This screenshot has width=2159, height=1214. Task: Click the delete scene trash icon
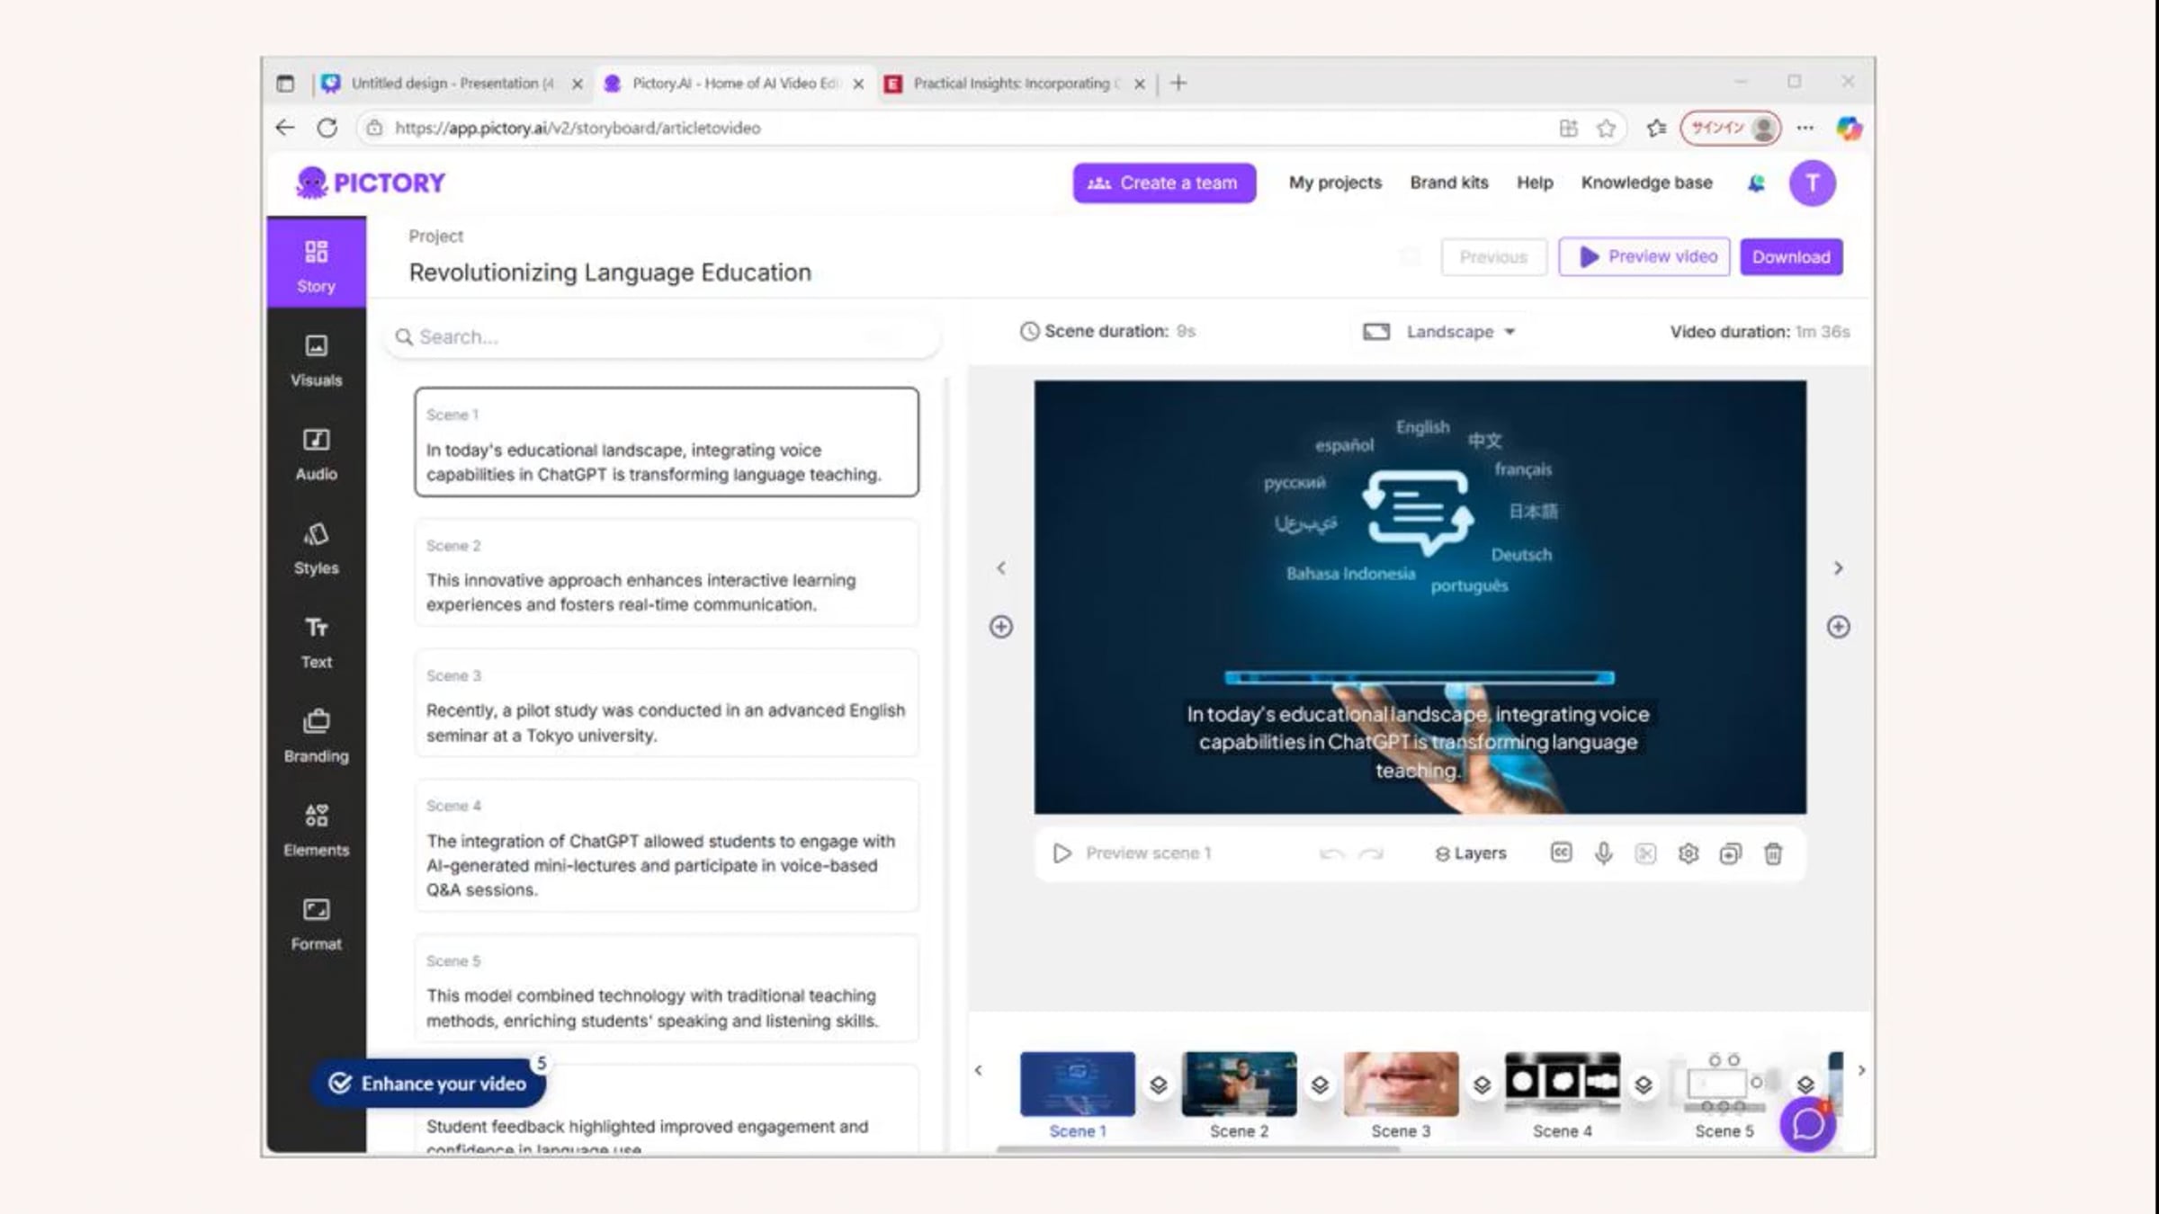click(x=1772, y=852)
